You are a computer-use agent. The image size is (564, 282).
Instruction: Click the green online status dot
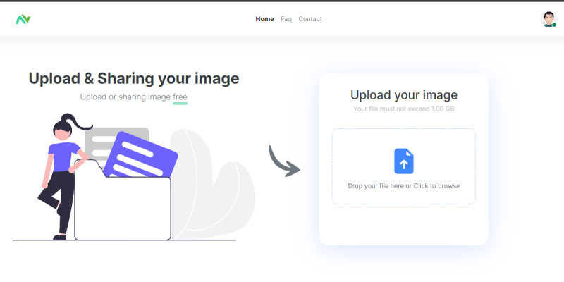point(553,25)
